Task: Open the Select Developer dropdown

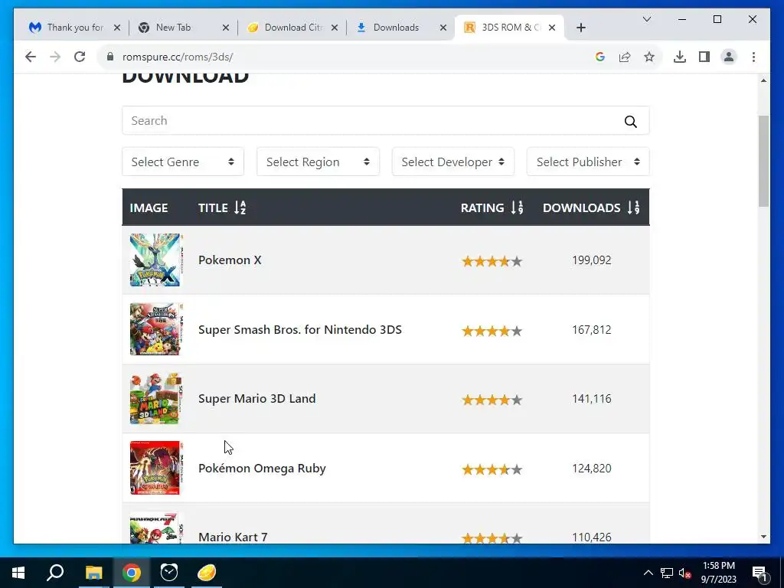Action: click(x=453, y=162)
